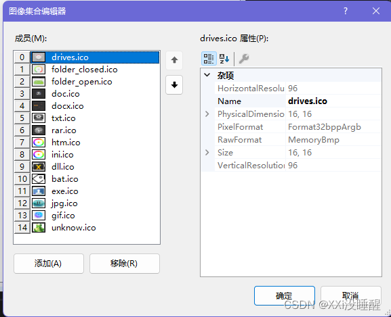Screen dimensions: 391x317
Task: Confirm with the 确定 button
Action: click(x=285, y=295)
